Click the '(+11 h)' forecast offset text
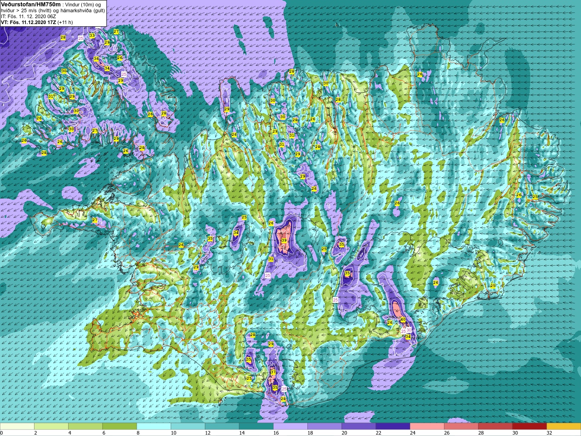Image resolution: width=581 pixels, height=436 pixels. [x=65, y=22]
